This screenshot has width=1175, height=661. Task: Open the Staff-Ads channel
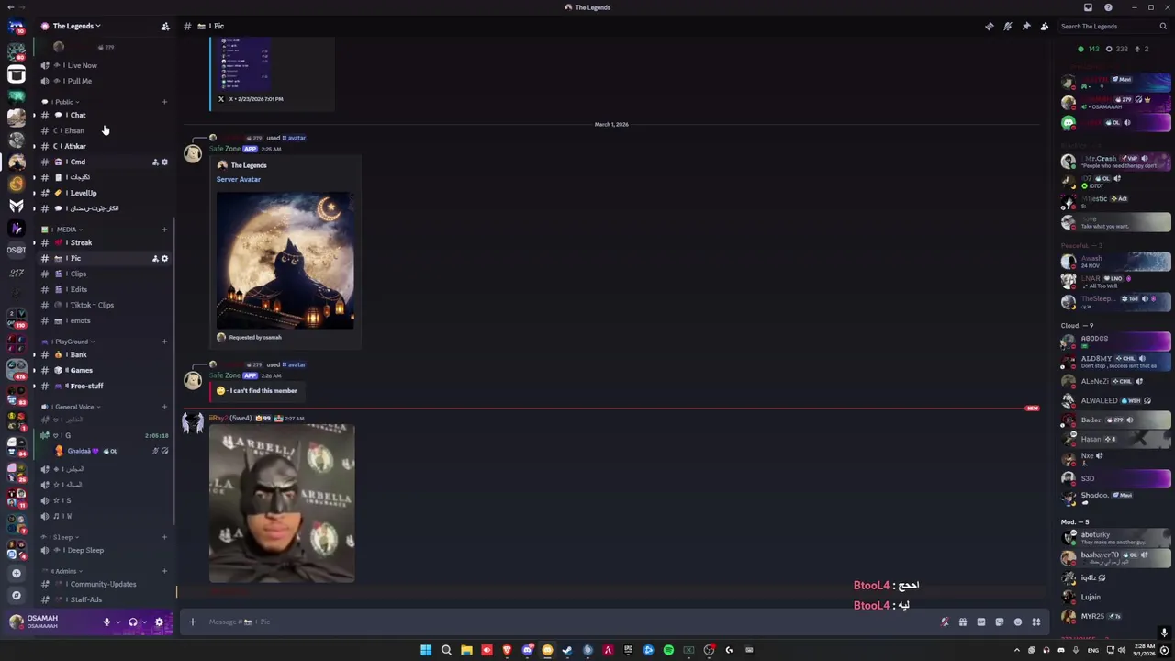[x=104, y=599]
